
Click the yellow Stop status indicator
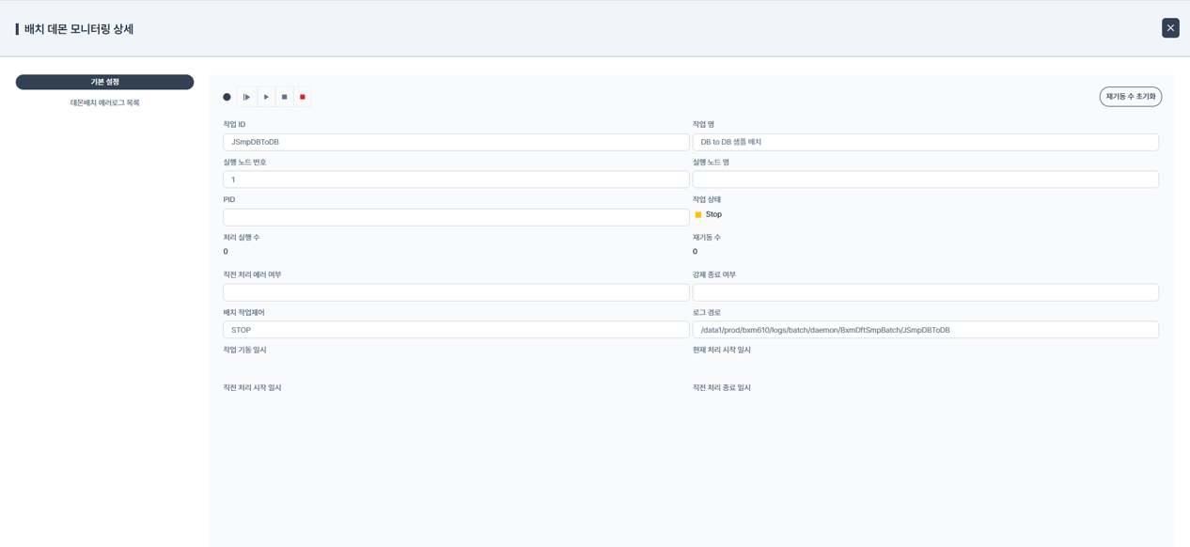pos(698,215)
